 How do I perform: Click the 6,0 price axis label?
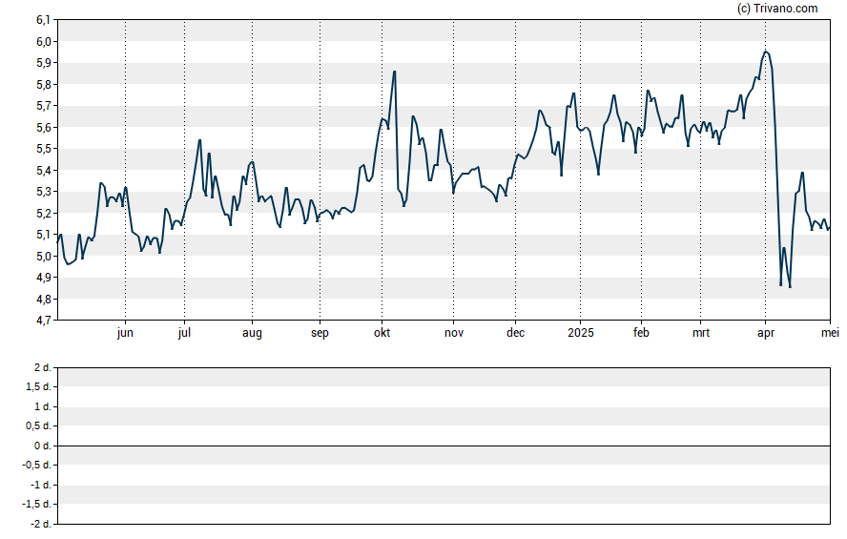pos(43,42)
